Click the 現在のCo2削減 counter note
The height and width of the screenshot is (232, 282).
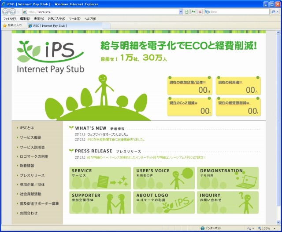point(190,107)
